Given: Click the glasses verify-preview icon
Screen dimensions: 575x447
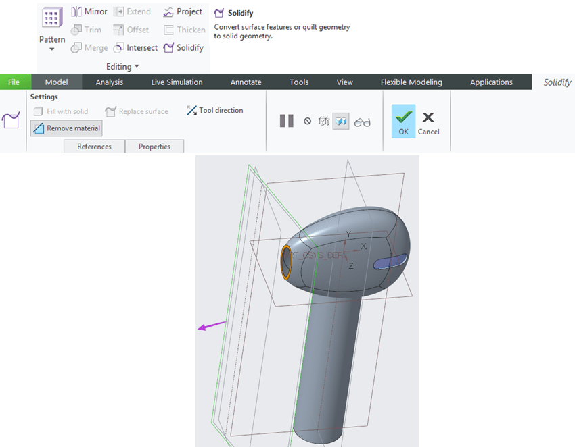Looking at the screenshot, I should 363,122.
